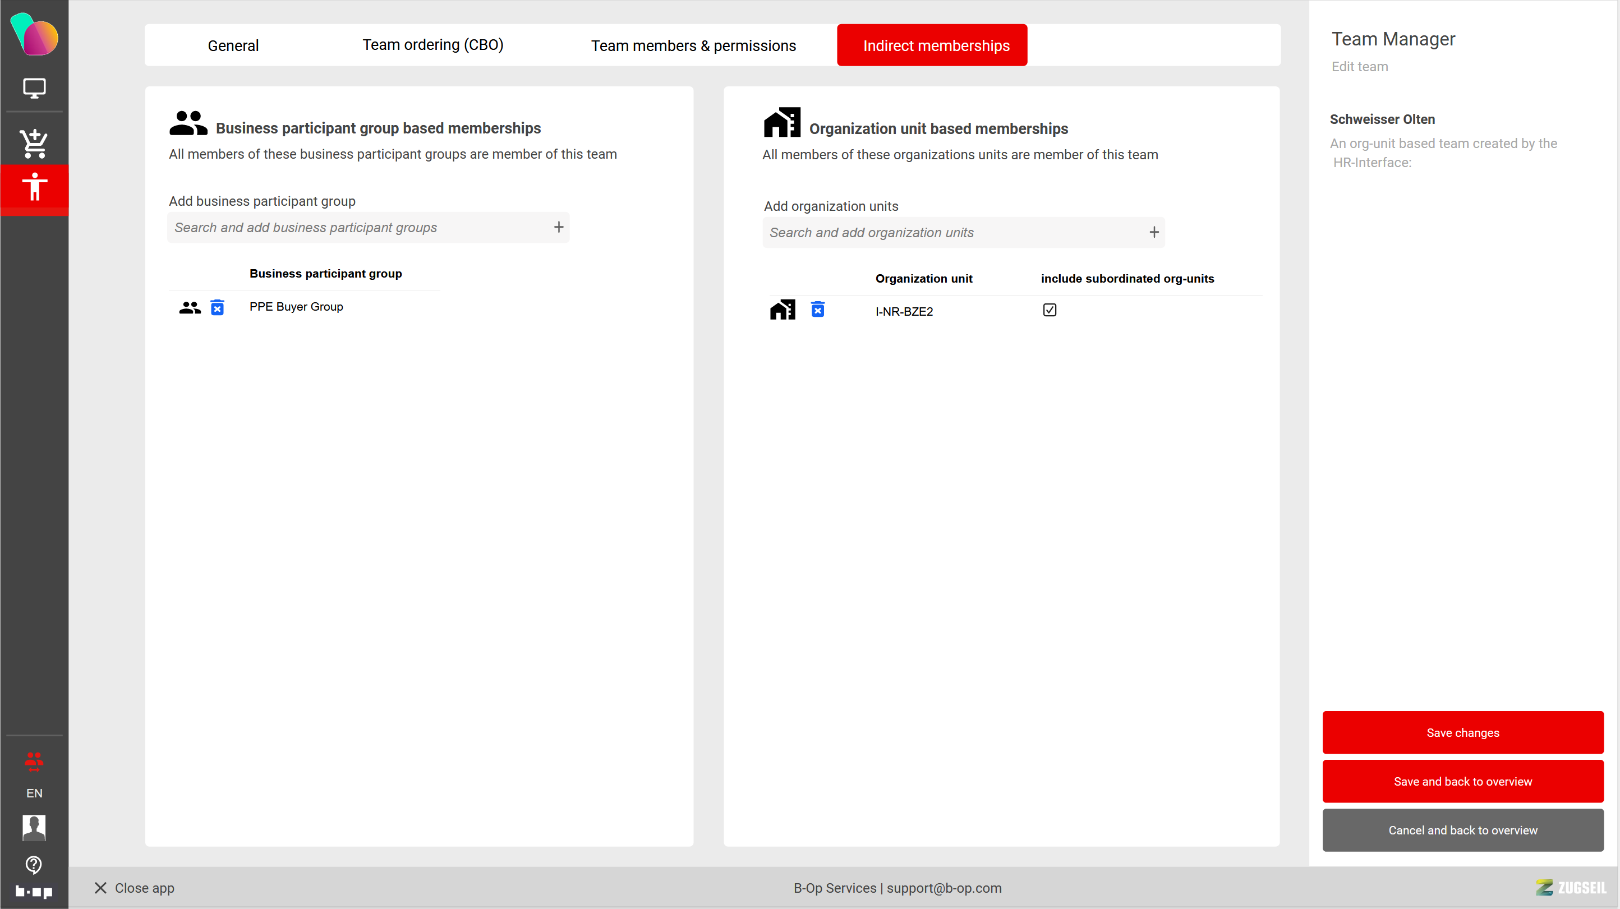Click the app logo in the sidebar
This screenshot has height=909, width=1620.
tap(34, 35)
